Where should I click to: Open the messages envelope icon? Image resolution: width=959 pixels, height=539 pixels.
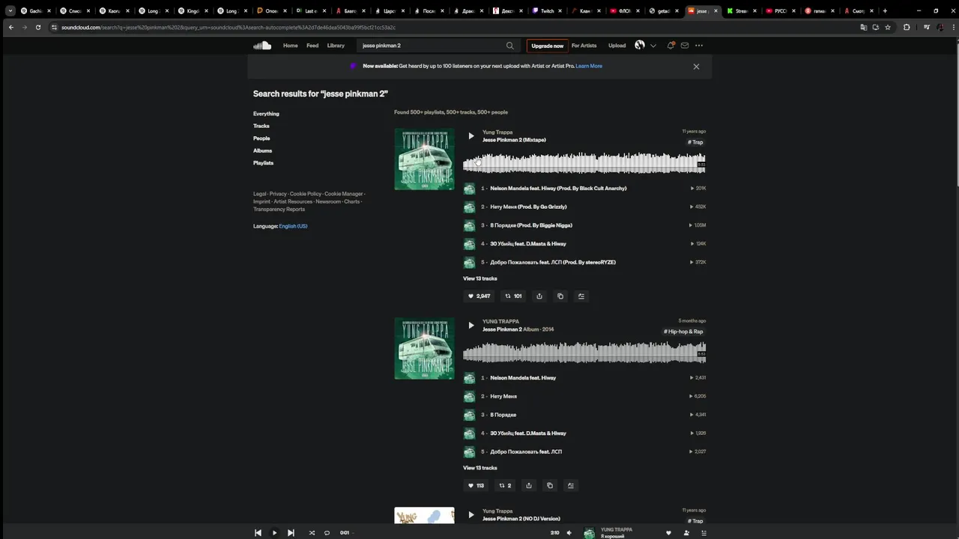(685, 46)
